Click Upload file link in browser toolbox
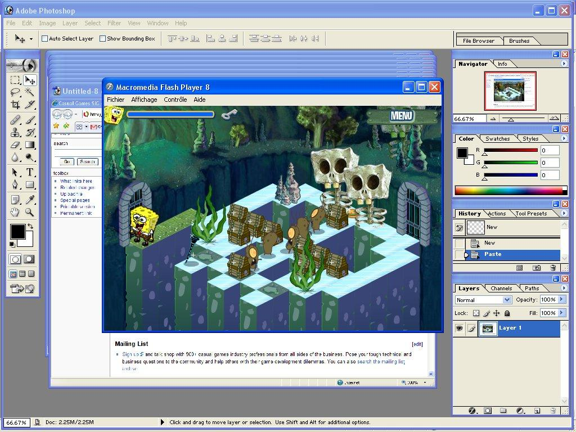576x432 pixels. (x=71, y=194)
